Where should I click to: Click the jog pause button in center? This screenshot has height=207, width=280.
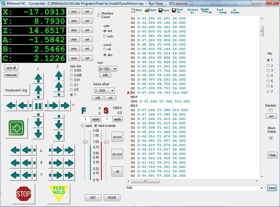[x=38, y=106]
